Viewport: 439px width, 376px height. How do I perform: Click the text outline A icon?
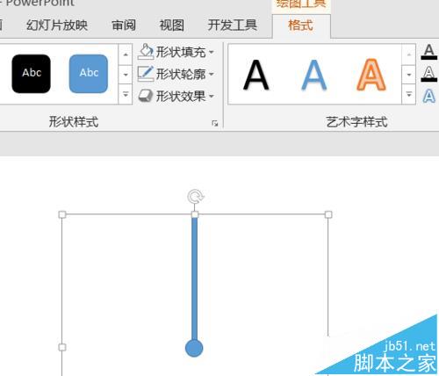pyautogui.click(x=429, y=74)
